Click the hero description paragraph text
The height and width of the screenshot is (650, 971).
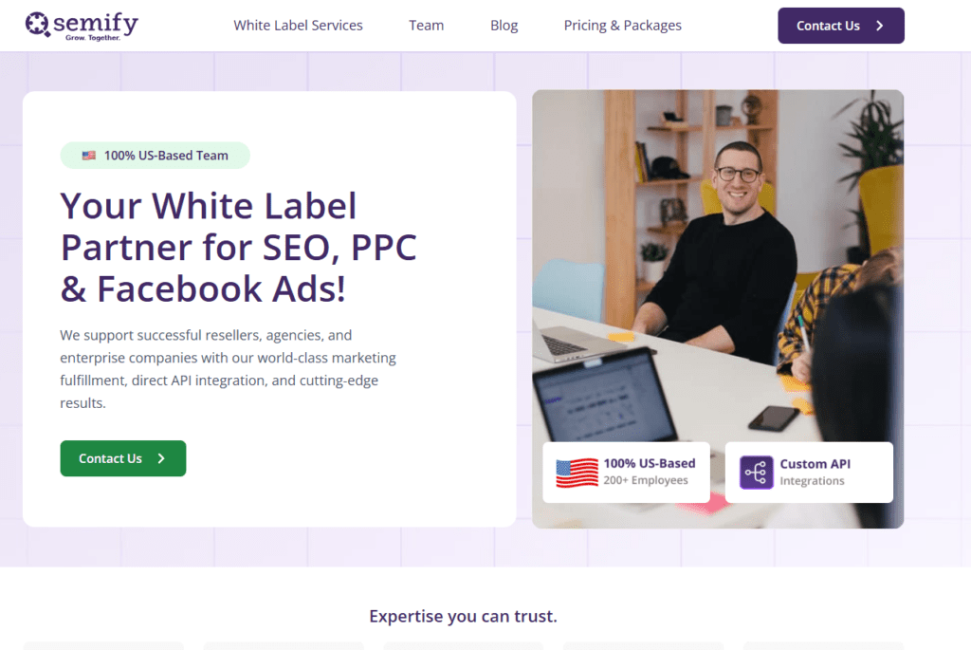pos(228,369)
